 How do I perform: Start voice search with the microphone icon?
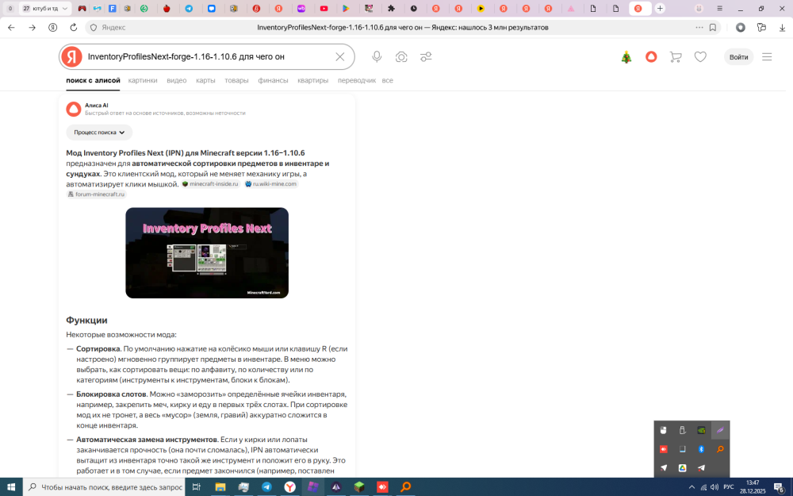tap(377, 56)
